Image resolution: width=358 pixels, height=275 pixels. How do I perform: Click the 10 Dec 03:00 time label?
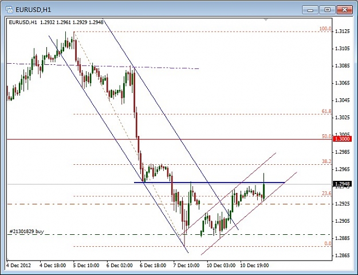221,265
